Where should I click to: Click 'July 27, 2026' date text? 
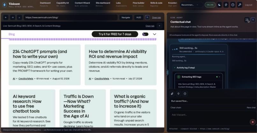(135, 78)
